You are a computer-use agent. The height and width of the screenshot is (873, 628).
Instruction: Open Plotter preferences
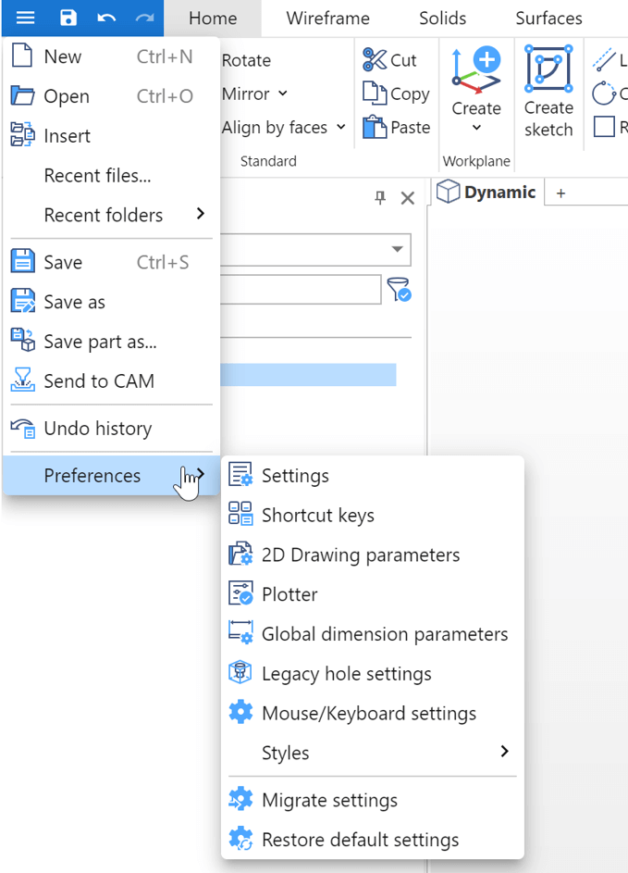point(289,594)
